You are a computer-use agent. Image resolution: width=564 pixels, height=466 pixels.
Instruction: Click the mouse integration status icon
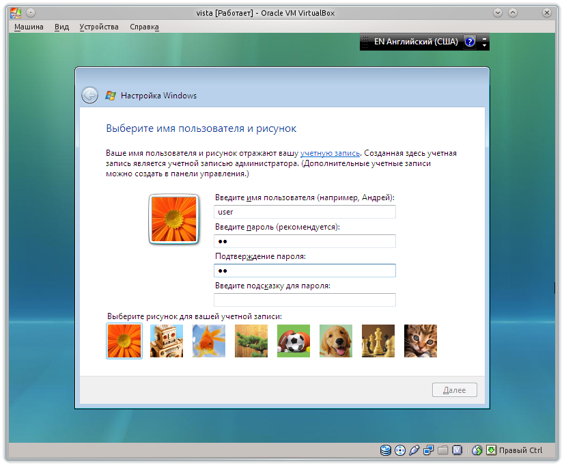[x=477, y=450]
